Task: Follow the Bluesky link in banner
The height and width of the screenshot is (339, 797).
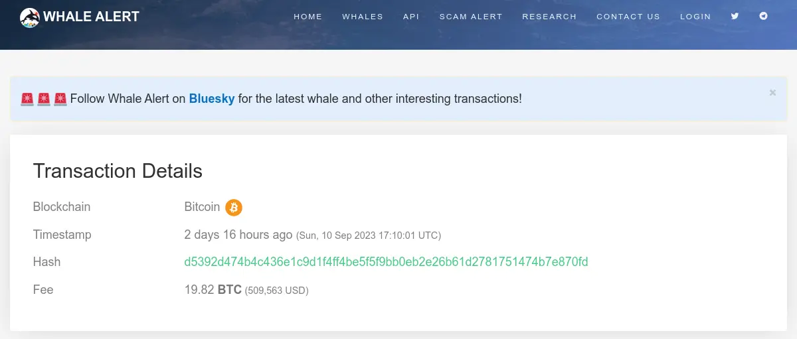Action: click(x=212, y=99)
